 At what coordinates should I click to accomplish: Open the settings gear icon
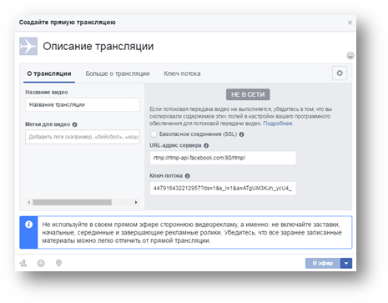tap(340, 73)
